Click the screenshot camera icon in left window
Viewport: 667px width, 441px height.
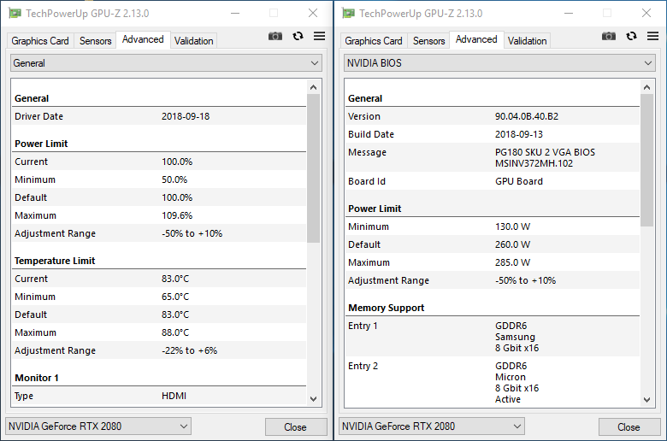pyautogui.click(x=275, y=36)
